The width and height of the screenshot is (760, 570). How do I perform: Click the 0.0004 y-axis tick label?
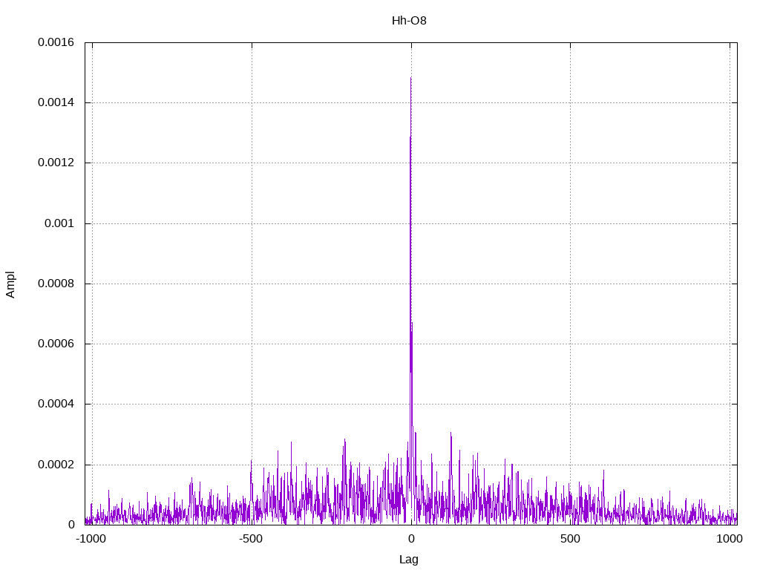pos(56,404)
